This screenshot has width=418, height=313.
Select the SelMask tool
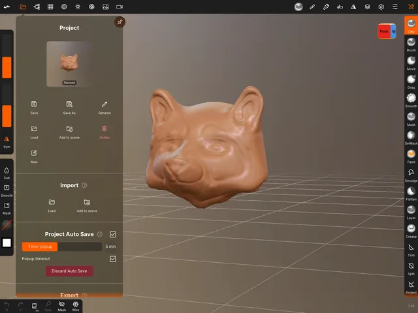tap(411, 138)
